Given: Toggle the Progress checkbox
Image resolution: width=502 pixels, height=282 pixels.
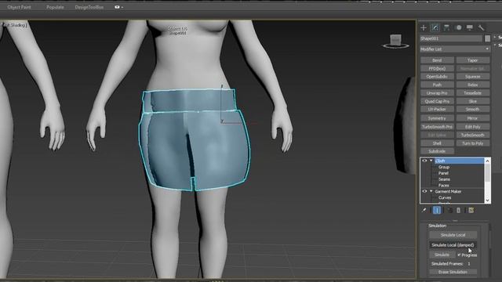Looking at the screenshot, I should [460, 255].
